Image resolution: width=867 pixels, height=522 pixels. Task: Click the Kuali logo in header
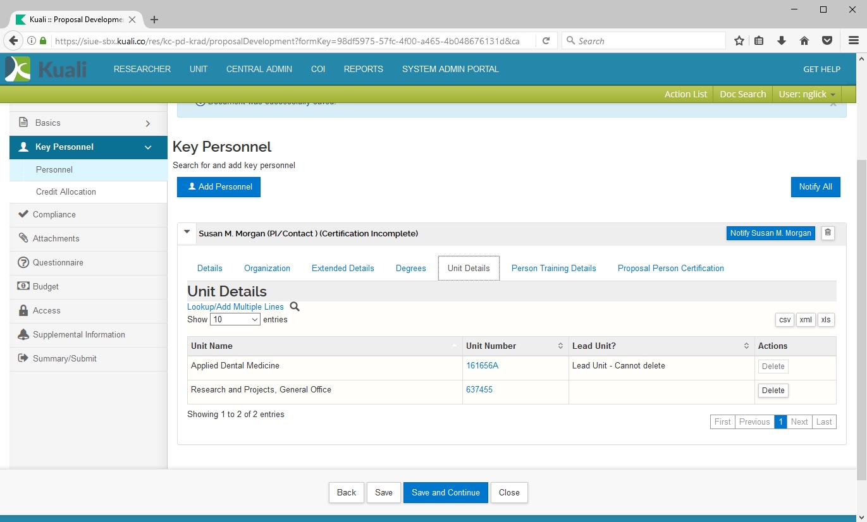[x=46, y=69]
